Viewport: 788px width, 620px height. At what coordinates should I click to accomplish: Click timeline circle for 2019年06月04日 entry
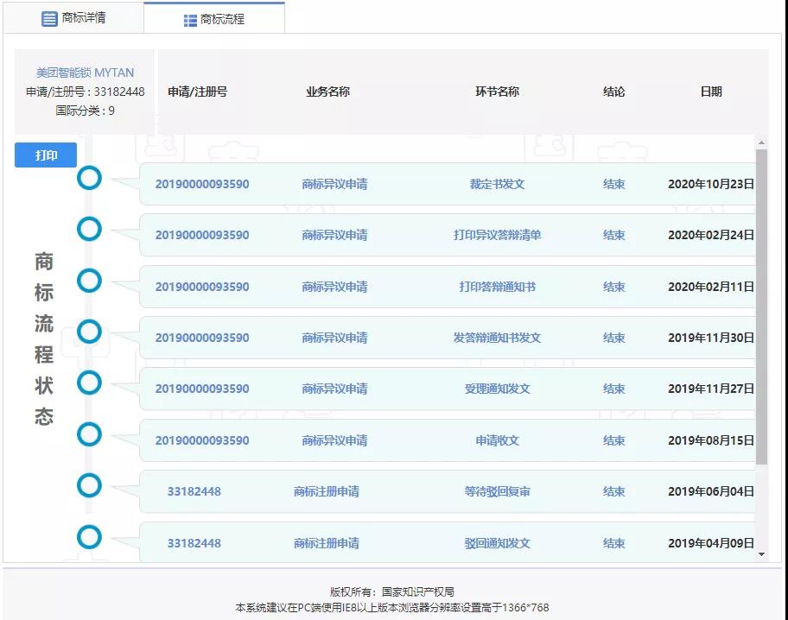coord(89,485)
